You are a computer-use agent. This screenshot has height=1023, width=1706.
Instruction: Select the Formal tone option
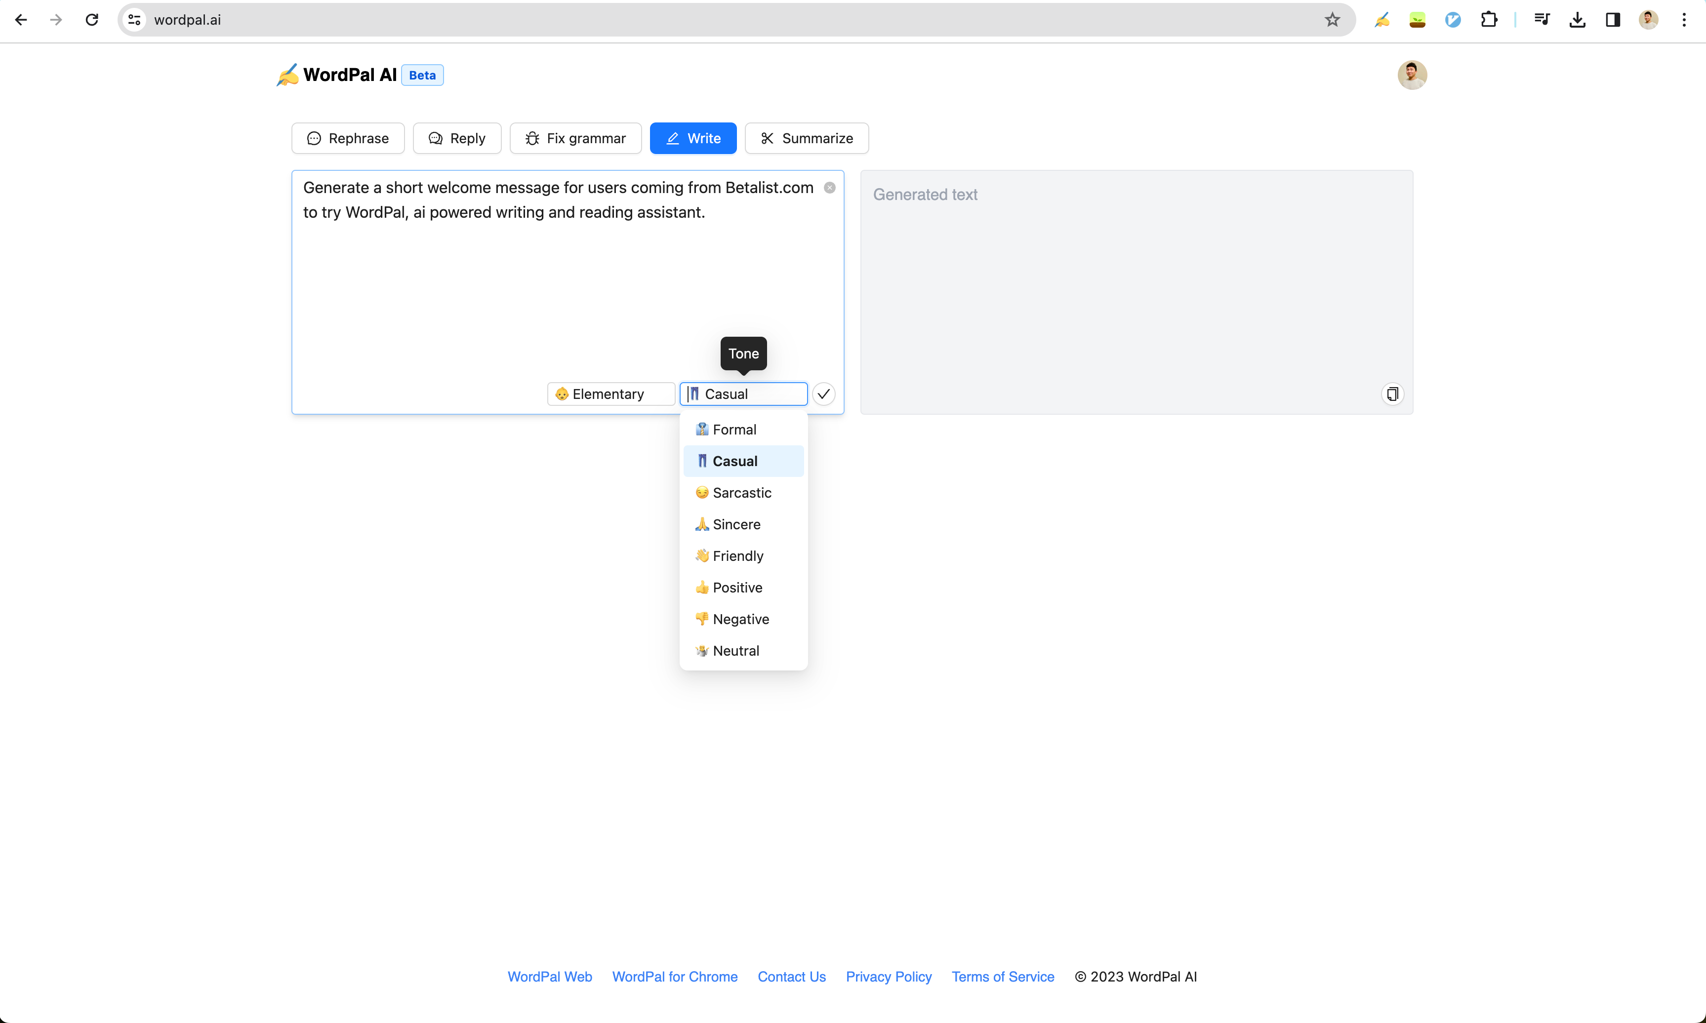pos(743,429)
